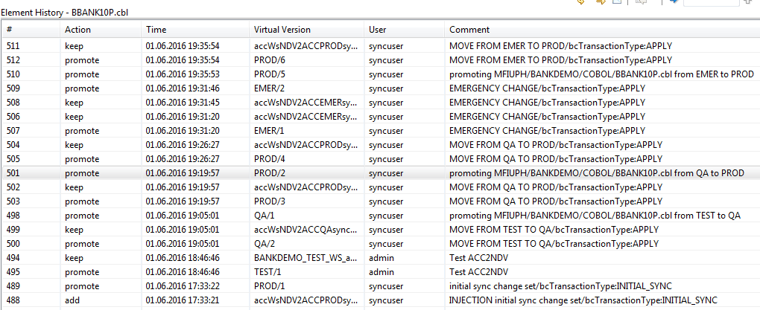Click Element History - BBANK10P.cbl title
This screenshot has width=760, height=310.
pos(65,13)
